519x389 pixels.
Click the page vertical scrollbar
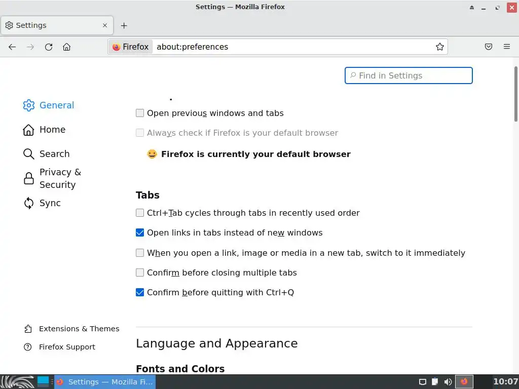515,94
